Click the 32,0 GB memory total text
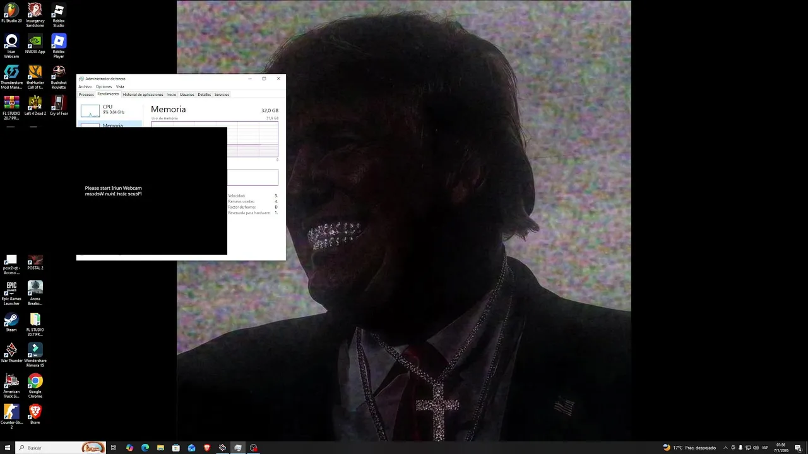Screen dimensions: 808x454 [270, 110]
